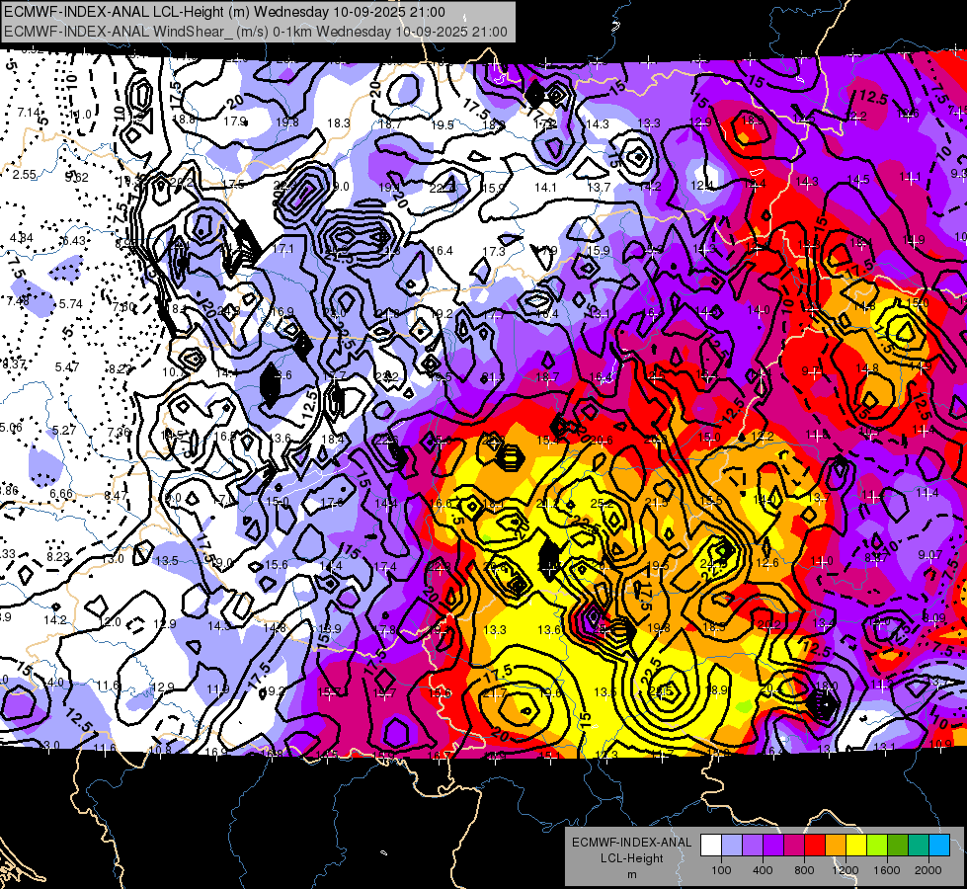
Task: Click the map value '5.06'
Action: [11, 428]
